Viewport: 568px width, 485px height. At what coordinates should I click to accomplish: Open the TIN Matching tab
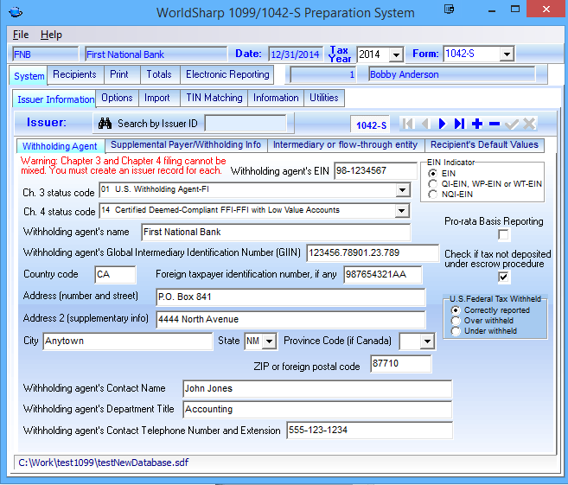(x=213, y=98)
